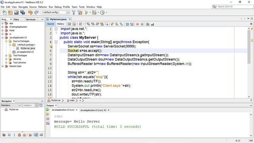Collapse the main method code fold
Viewport: 254px width, 143px height.
[56, 42]
